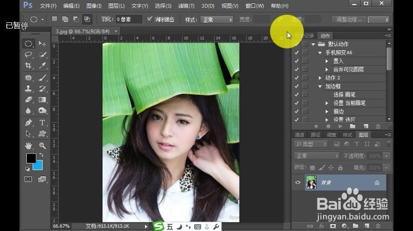The width and height of the screenshot is (413, 231).
Task: Select the History Brush tool
Action: (x=42, y=89)
